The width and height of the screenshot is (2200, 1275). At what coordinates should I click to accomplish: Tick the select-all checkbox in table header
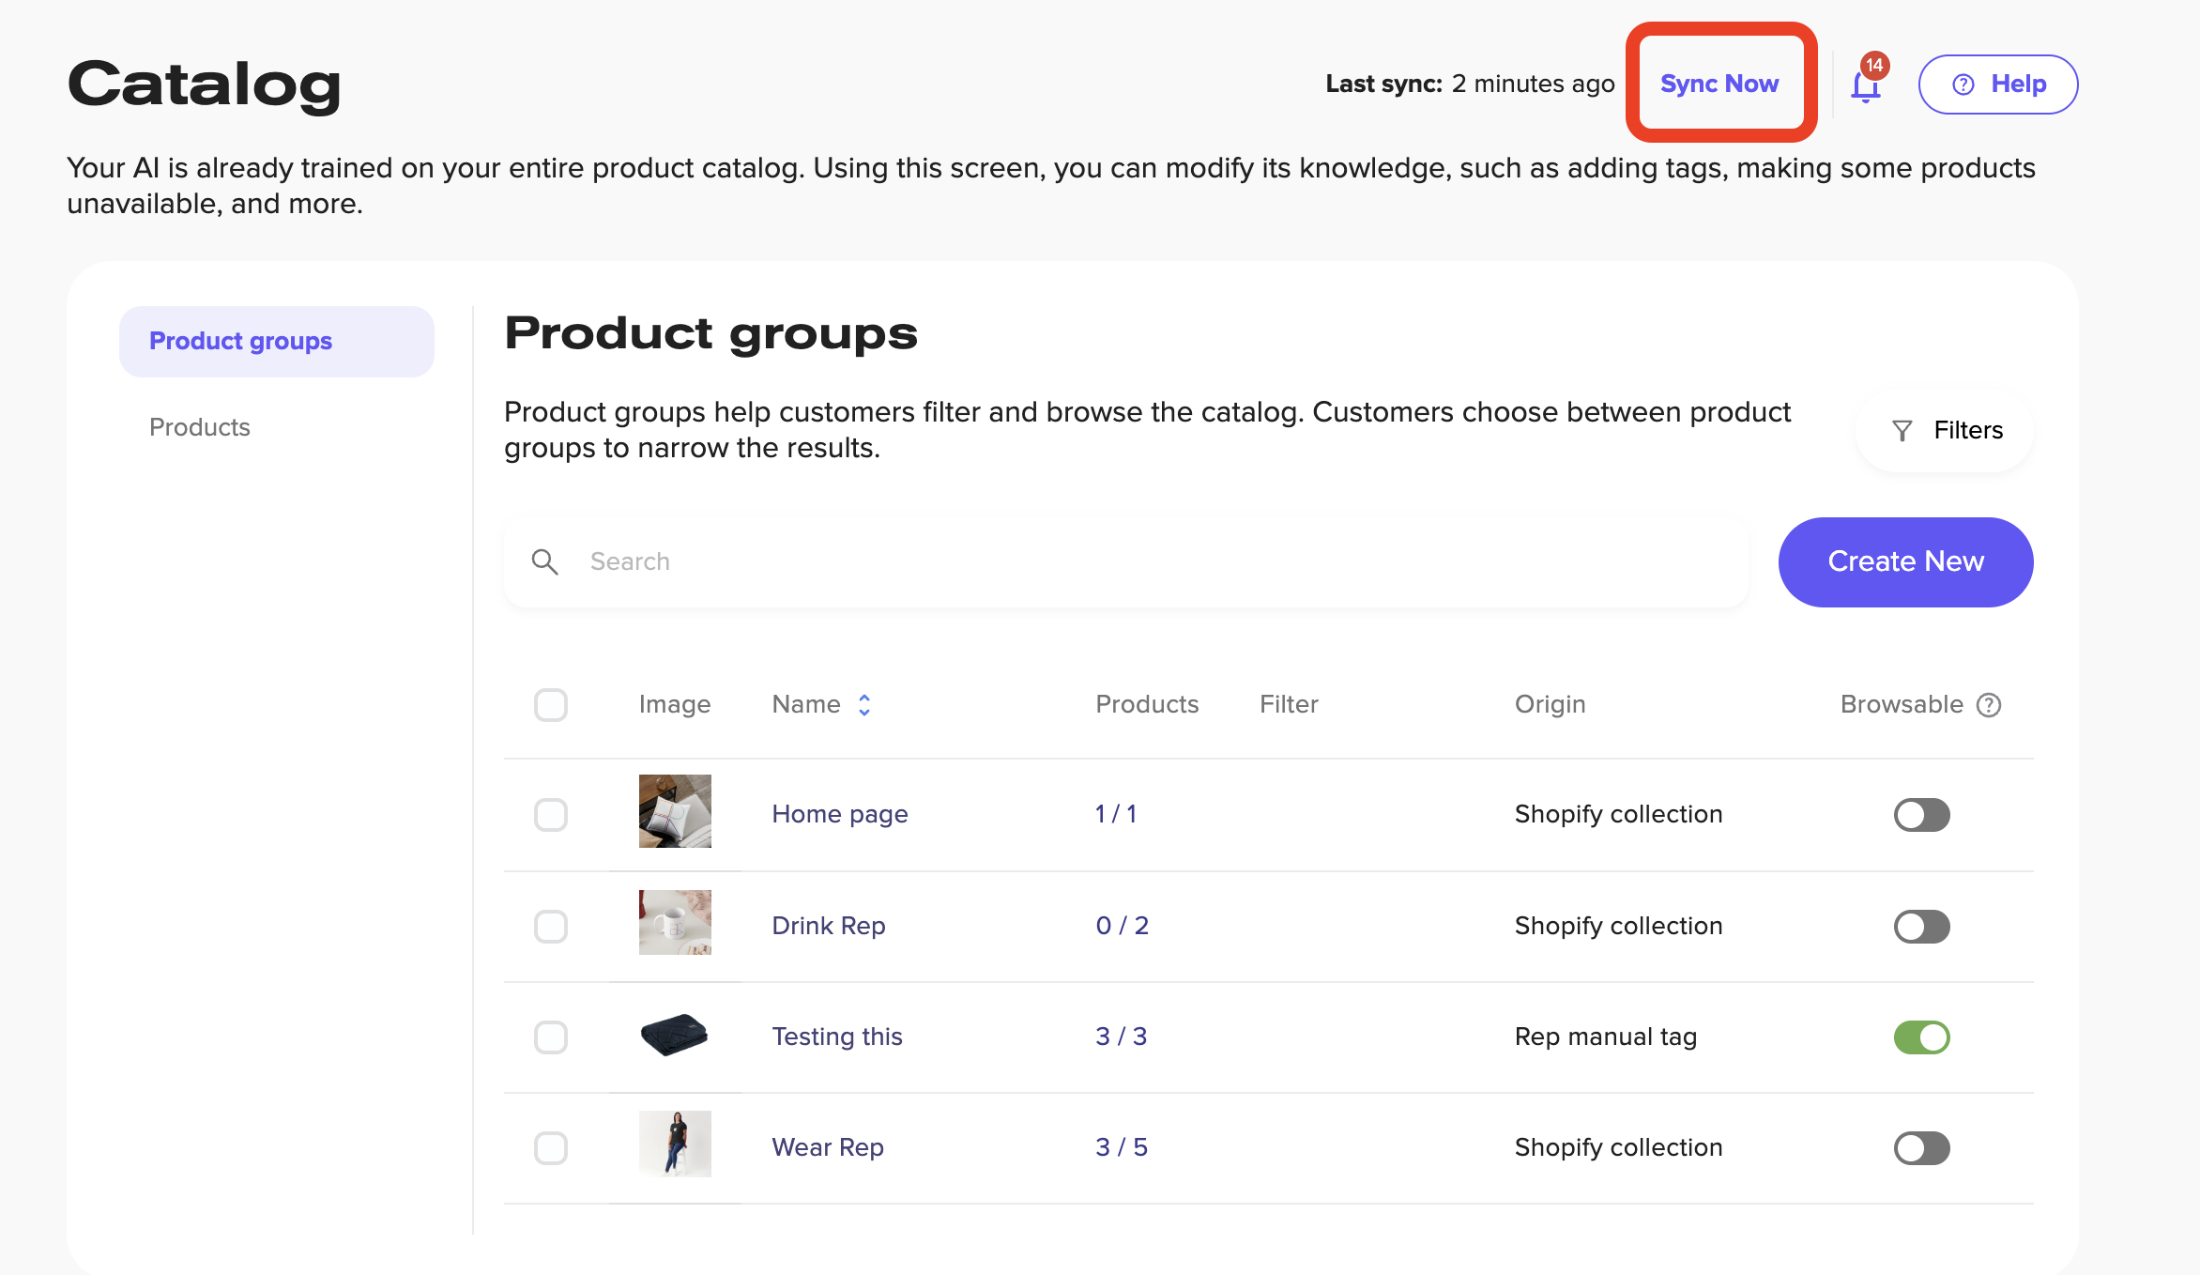point(551,705)
